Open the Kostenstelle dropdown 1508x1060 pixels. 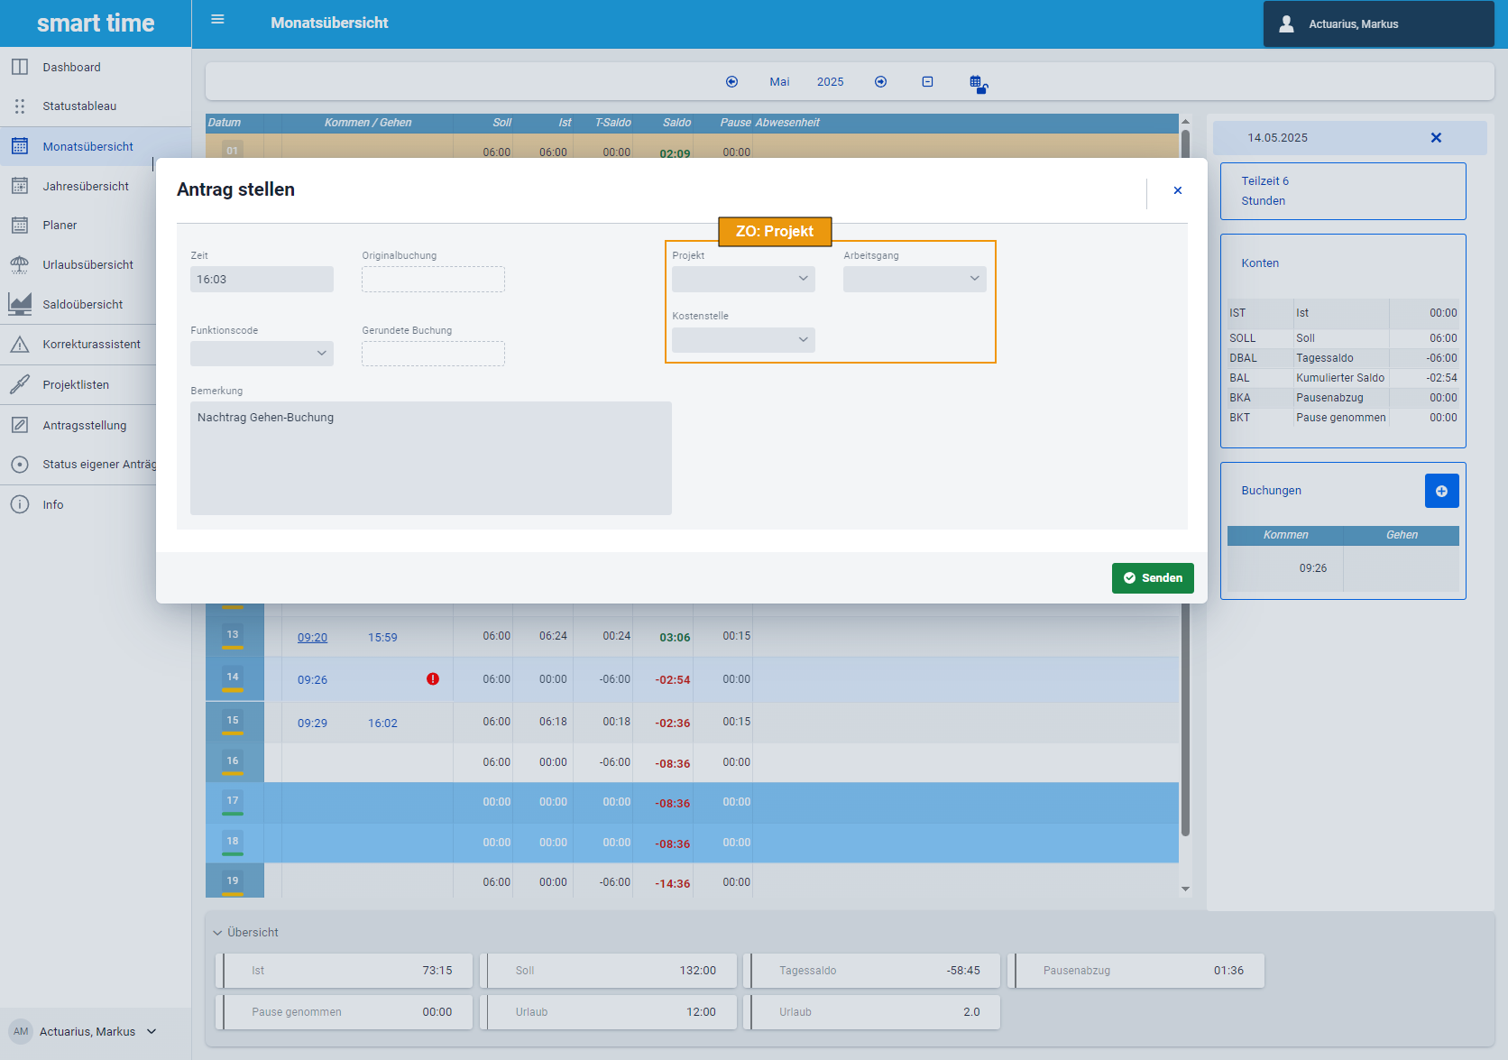click(x=742, y=340)
